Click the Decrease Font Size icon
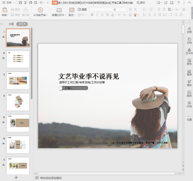 point(136,10)
